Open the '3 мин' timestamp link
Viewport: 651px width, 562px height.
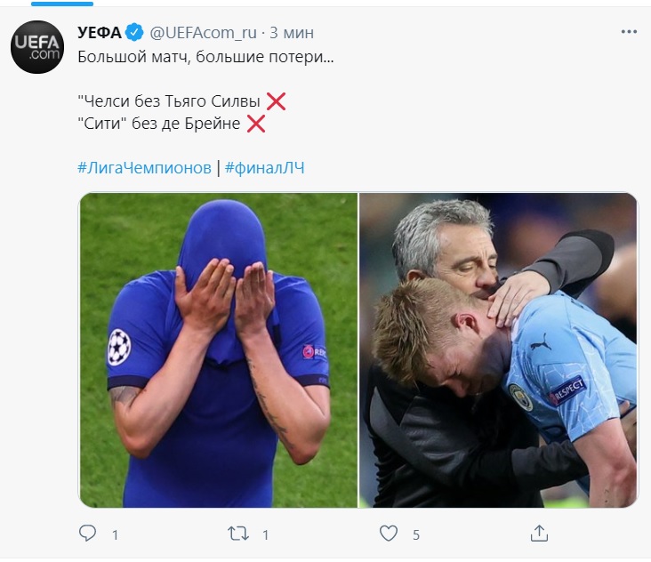coord(292,33)
